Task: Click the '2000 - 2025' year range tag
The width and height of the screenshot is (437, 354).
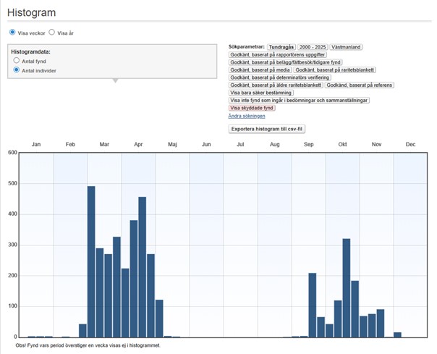Action: 313,47
